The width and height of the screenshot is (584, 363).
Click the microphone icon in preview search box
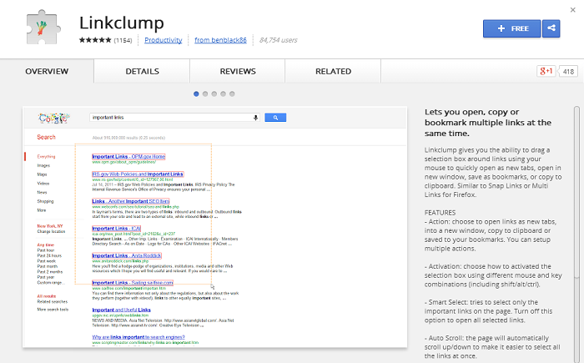pos(255,118)
